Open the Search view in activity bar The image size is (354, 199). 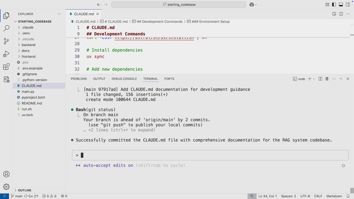click(6, 28)
